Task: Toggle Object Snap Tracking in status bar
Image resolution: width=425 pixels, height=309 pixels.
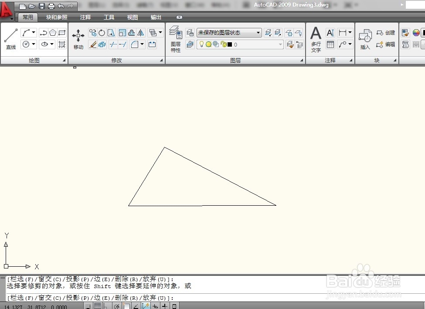Action: 136,306
